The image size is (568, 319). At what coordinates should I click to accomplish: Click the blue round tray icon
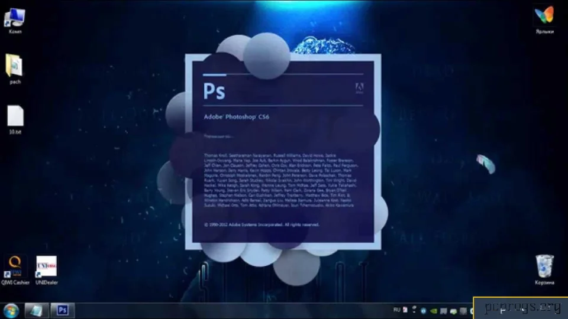click(x=424, y=311)
